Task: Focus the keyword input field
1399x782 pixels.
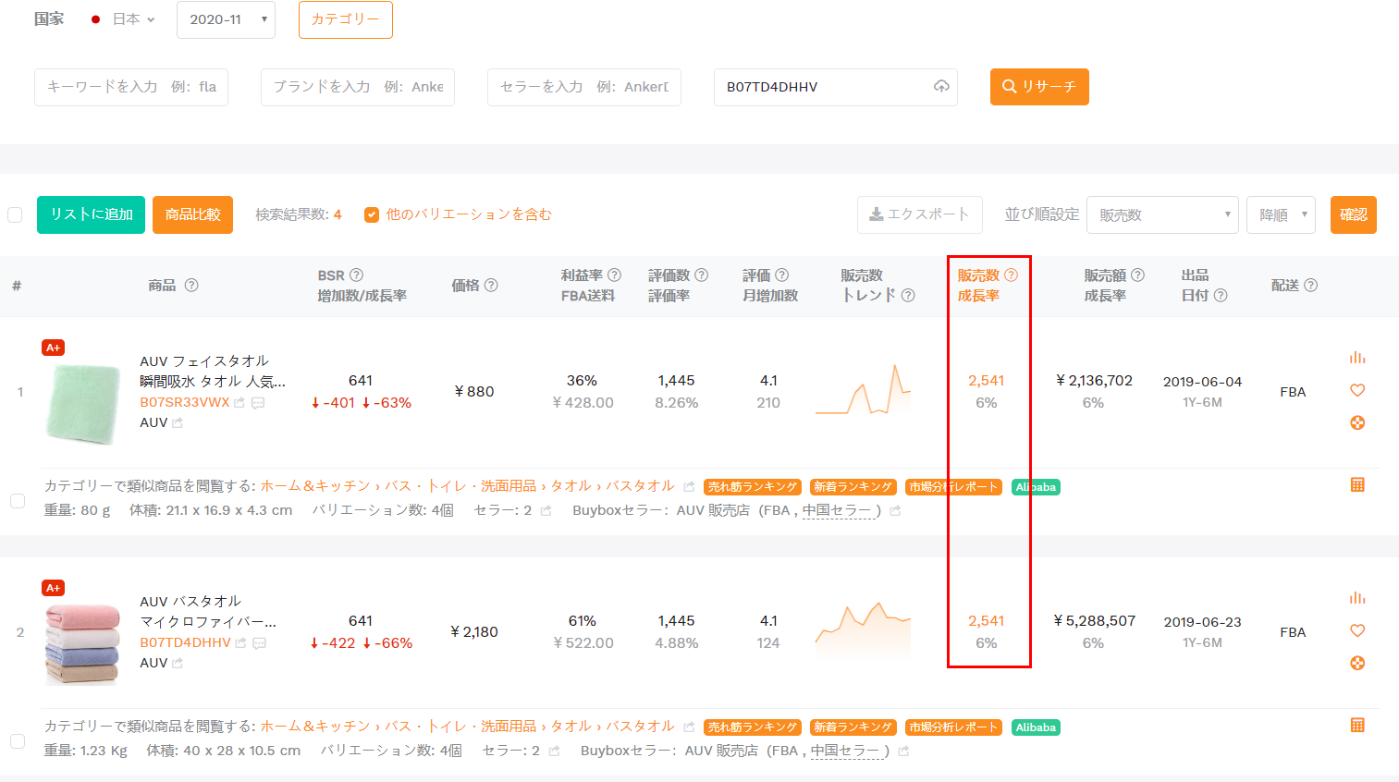Action: point(131,87)
